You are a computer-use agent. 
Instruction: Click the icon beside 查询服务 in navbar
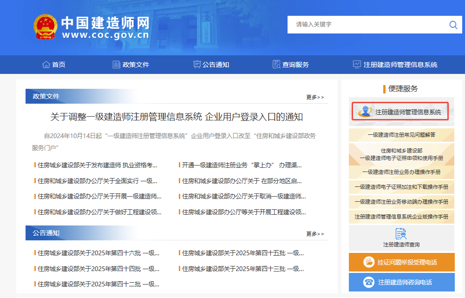tap(276, 65)
